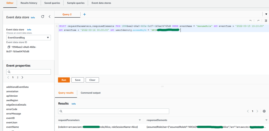This screenshot has width=269, height=131.
Task: Collapse the Event data store side panel
Action: pyautogui.click(x=49, y=17)
